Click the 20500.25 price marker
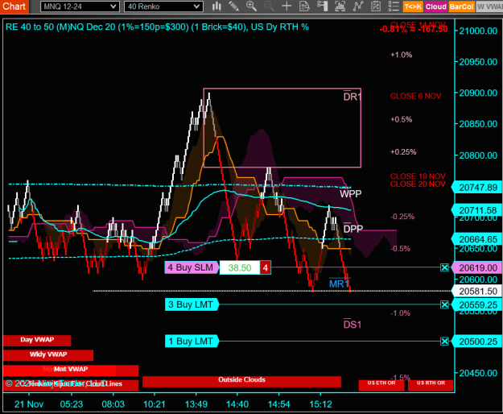The width and height of the screenshot is (503, 414). pos(477,342)
